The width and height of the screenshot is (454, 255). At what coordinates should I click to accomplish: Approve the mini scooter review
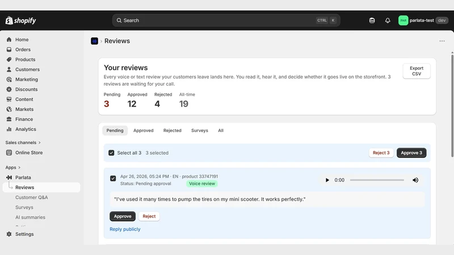click(x=123, y=216)
